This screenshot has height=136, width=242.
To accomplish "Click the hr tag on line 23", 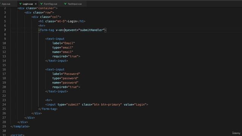I will point(49,100).
